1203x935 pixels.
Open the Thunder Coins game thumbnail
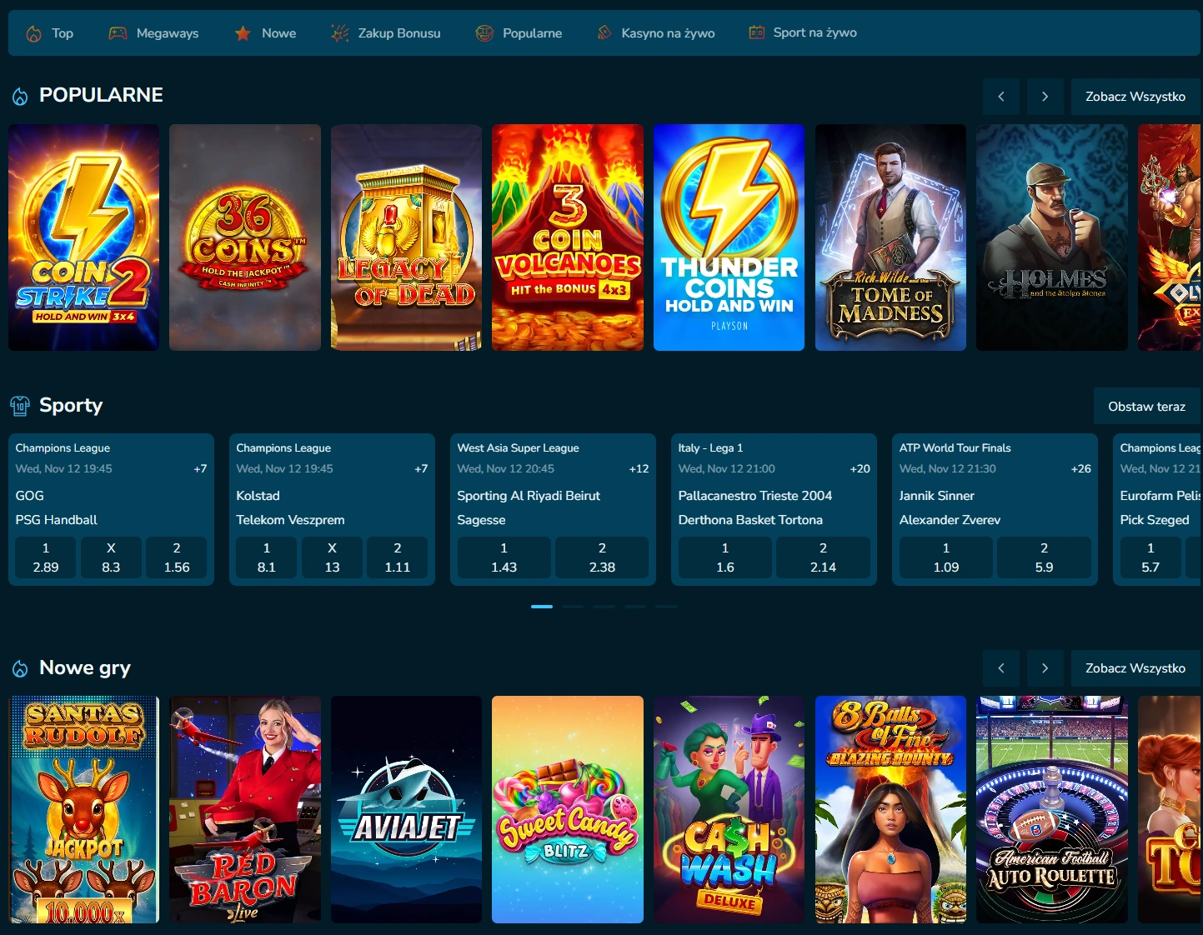pyautogui.click(x=729, y=237)
